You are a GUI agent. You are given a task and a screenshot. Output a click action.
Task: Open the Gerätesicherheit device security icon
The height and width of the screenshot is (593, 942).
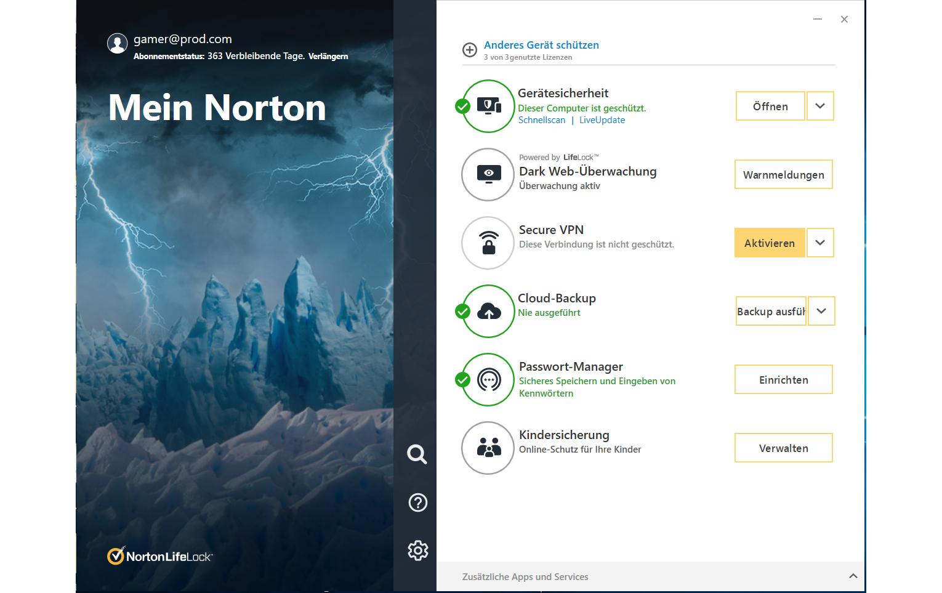pyautogui.click(x=488, y=106)
